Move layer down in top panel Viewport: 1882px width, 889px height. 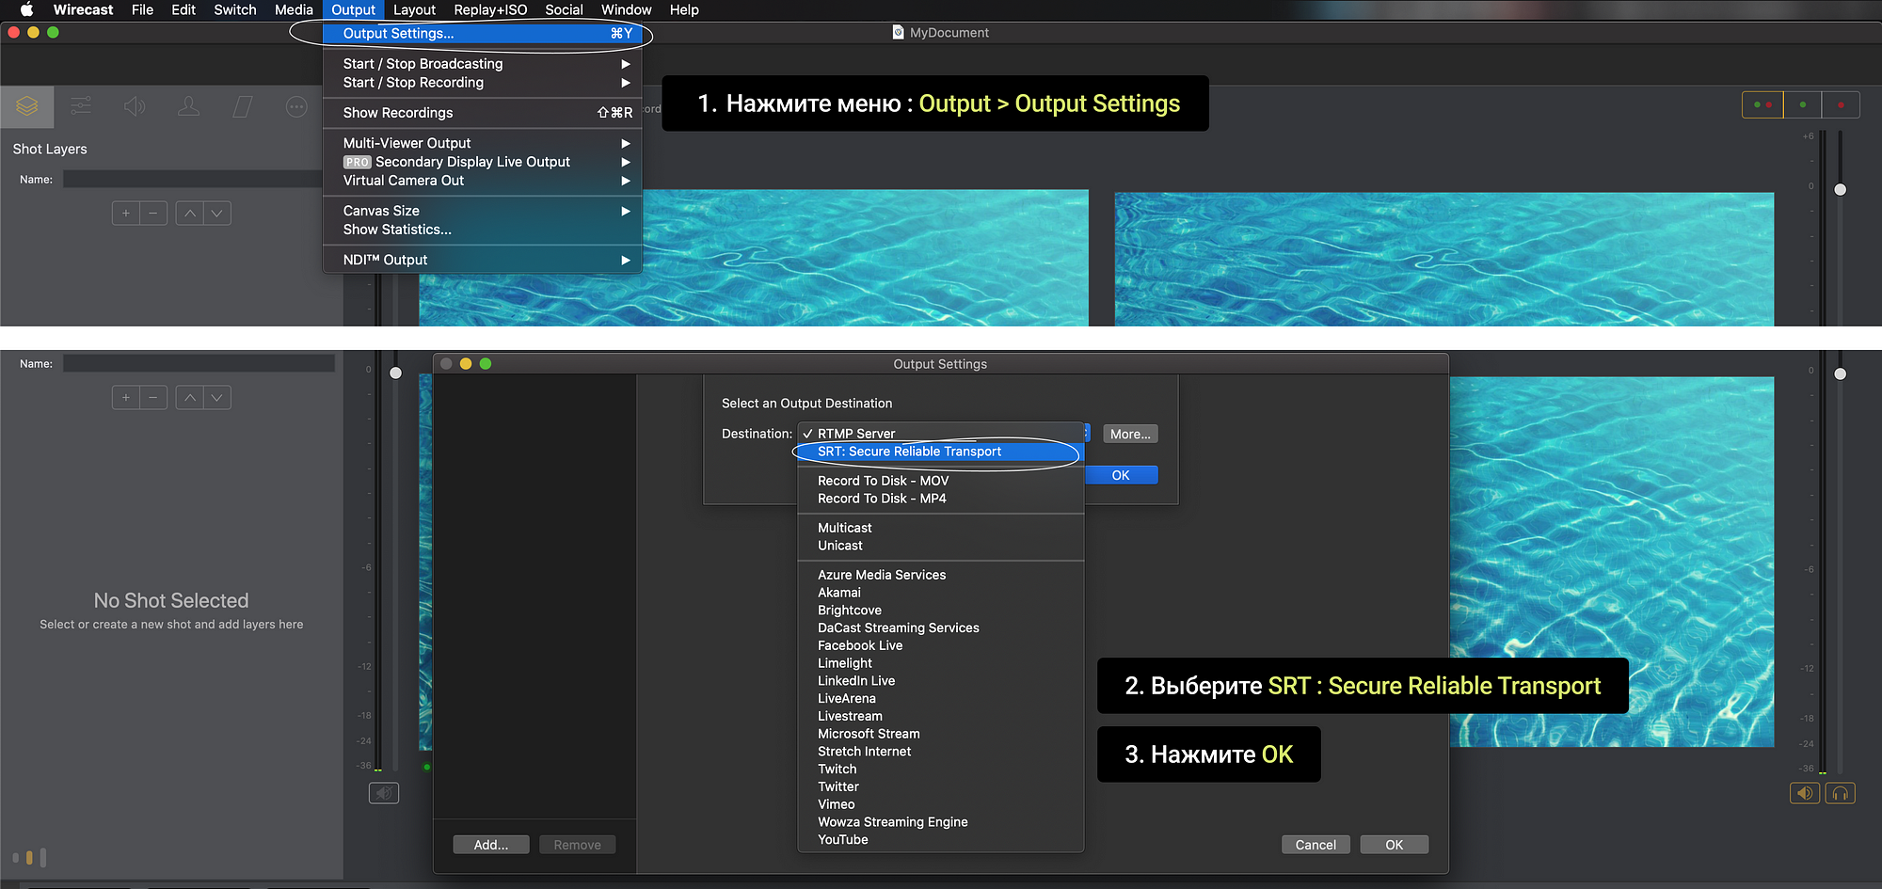pos(217,214)
